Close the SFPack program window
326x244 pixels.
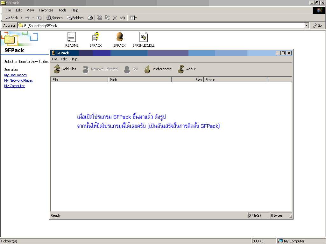(x=289, y=53)
